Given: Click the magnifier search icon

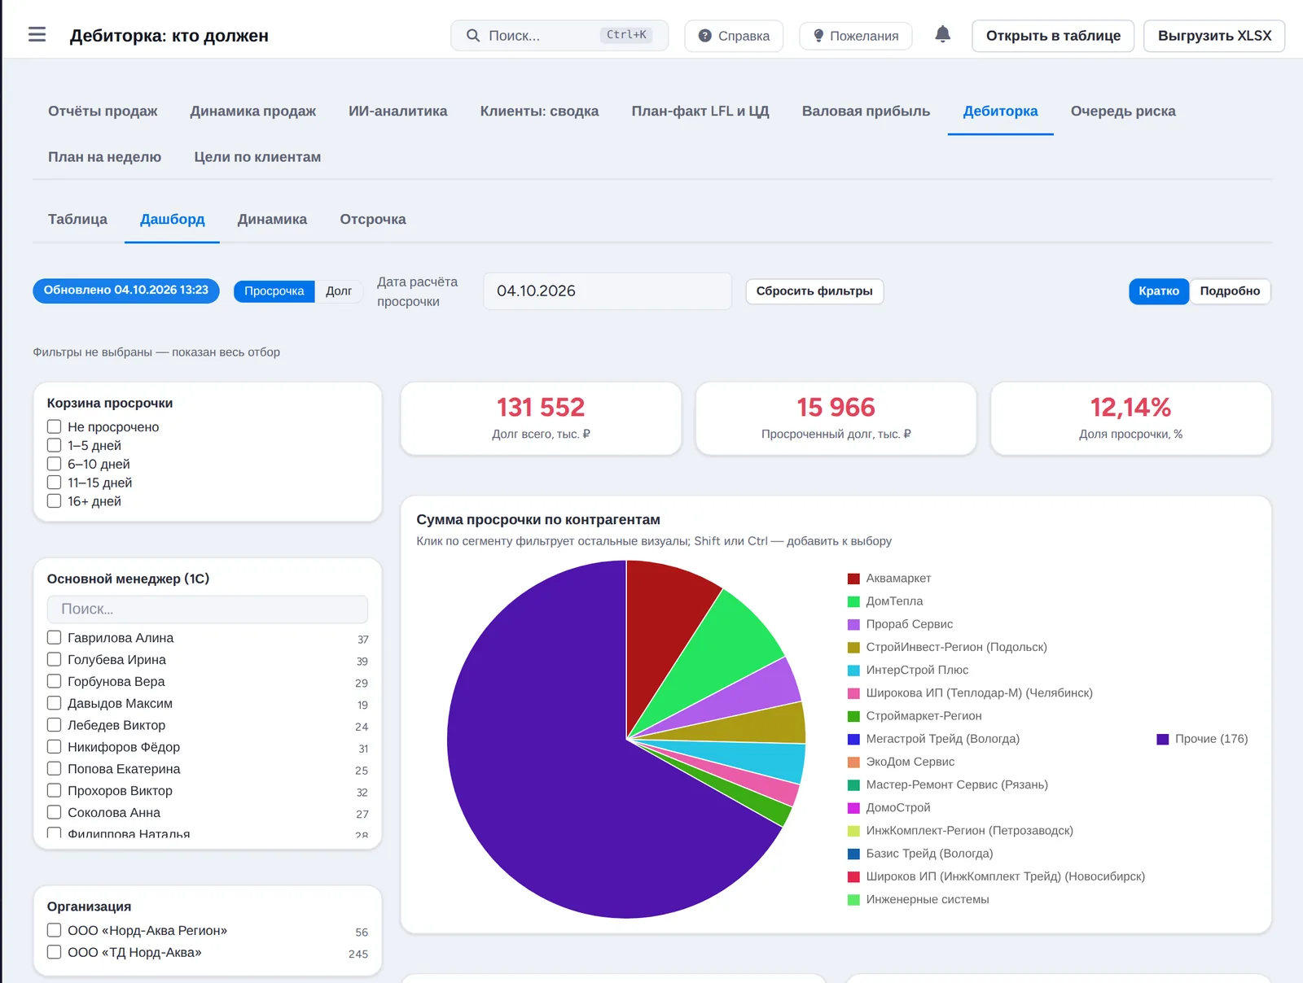Looking at the screenshot, I should point(472,36).
